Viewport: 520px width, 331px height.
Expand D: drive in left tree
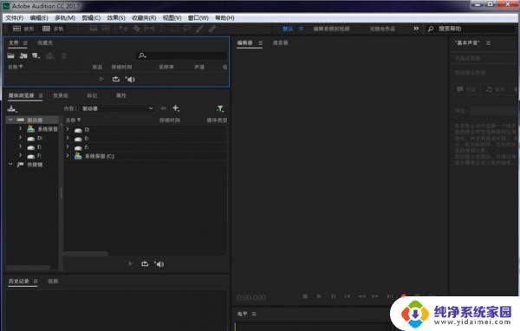tap(20, 137)
